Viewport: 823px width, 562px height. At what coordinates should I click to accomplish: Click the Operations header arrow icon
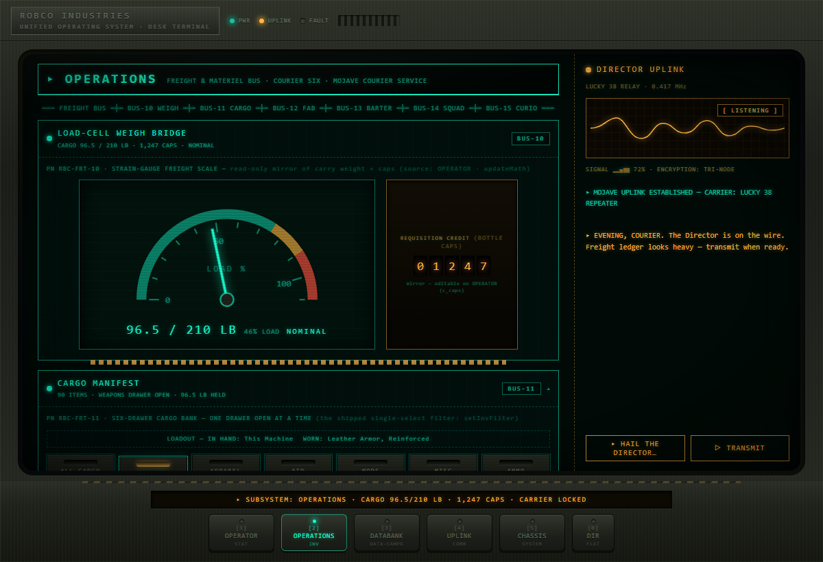pos(51,80)
